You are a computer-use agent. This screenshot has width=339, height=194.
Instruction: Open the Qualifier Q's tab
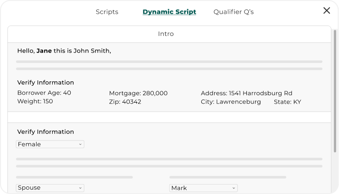233,12
